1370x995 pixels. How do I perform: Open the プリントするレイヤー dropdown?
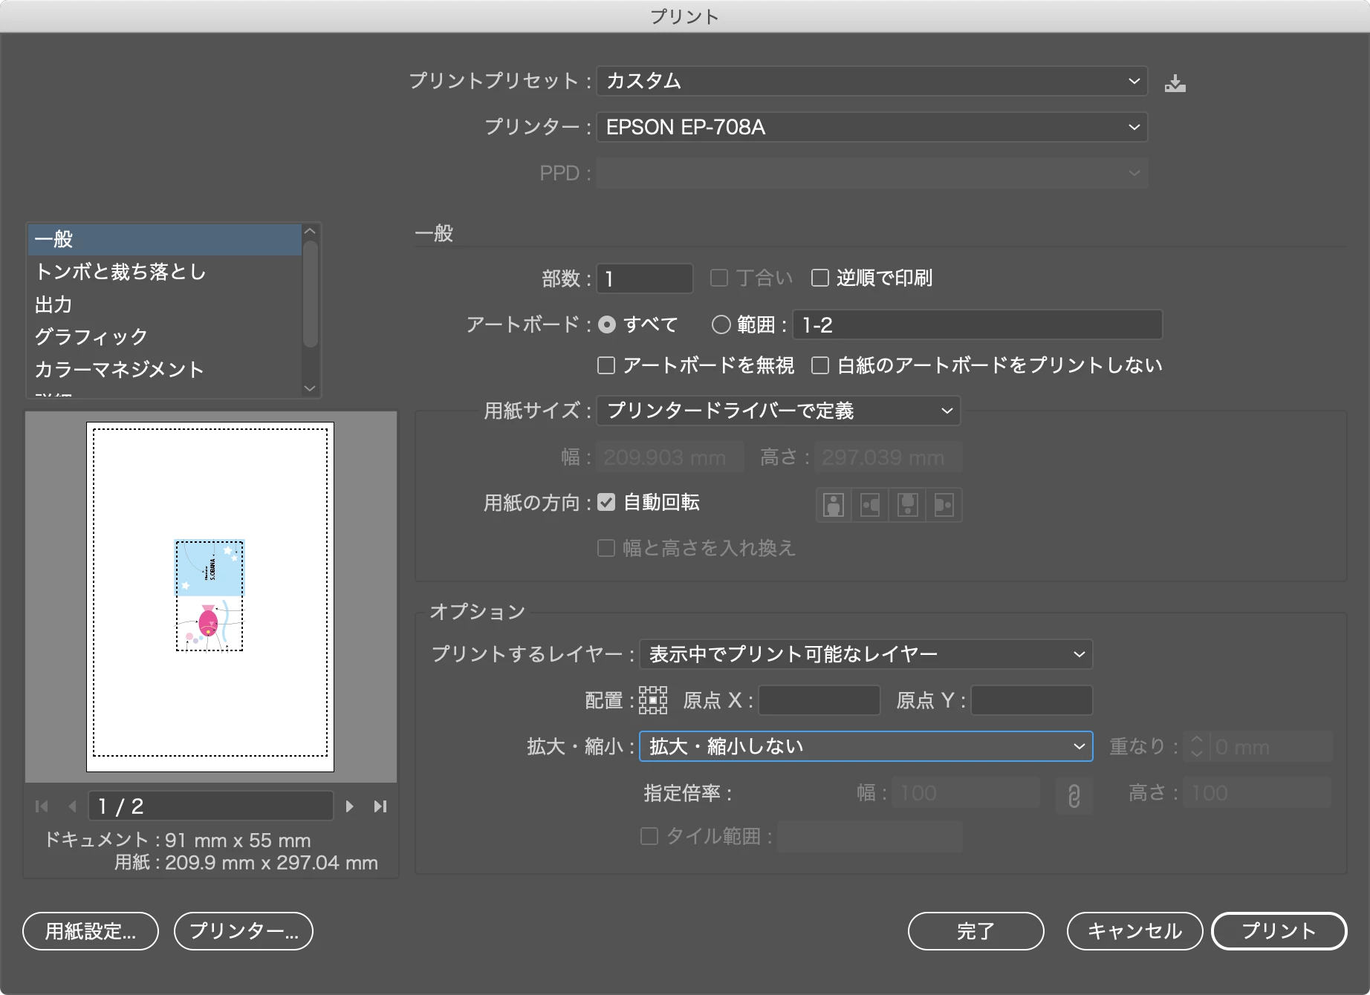[866, 654]
